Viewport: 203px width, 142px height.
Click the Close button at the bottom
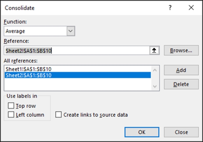pyautogui.click(x=181, y=132)
